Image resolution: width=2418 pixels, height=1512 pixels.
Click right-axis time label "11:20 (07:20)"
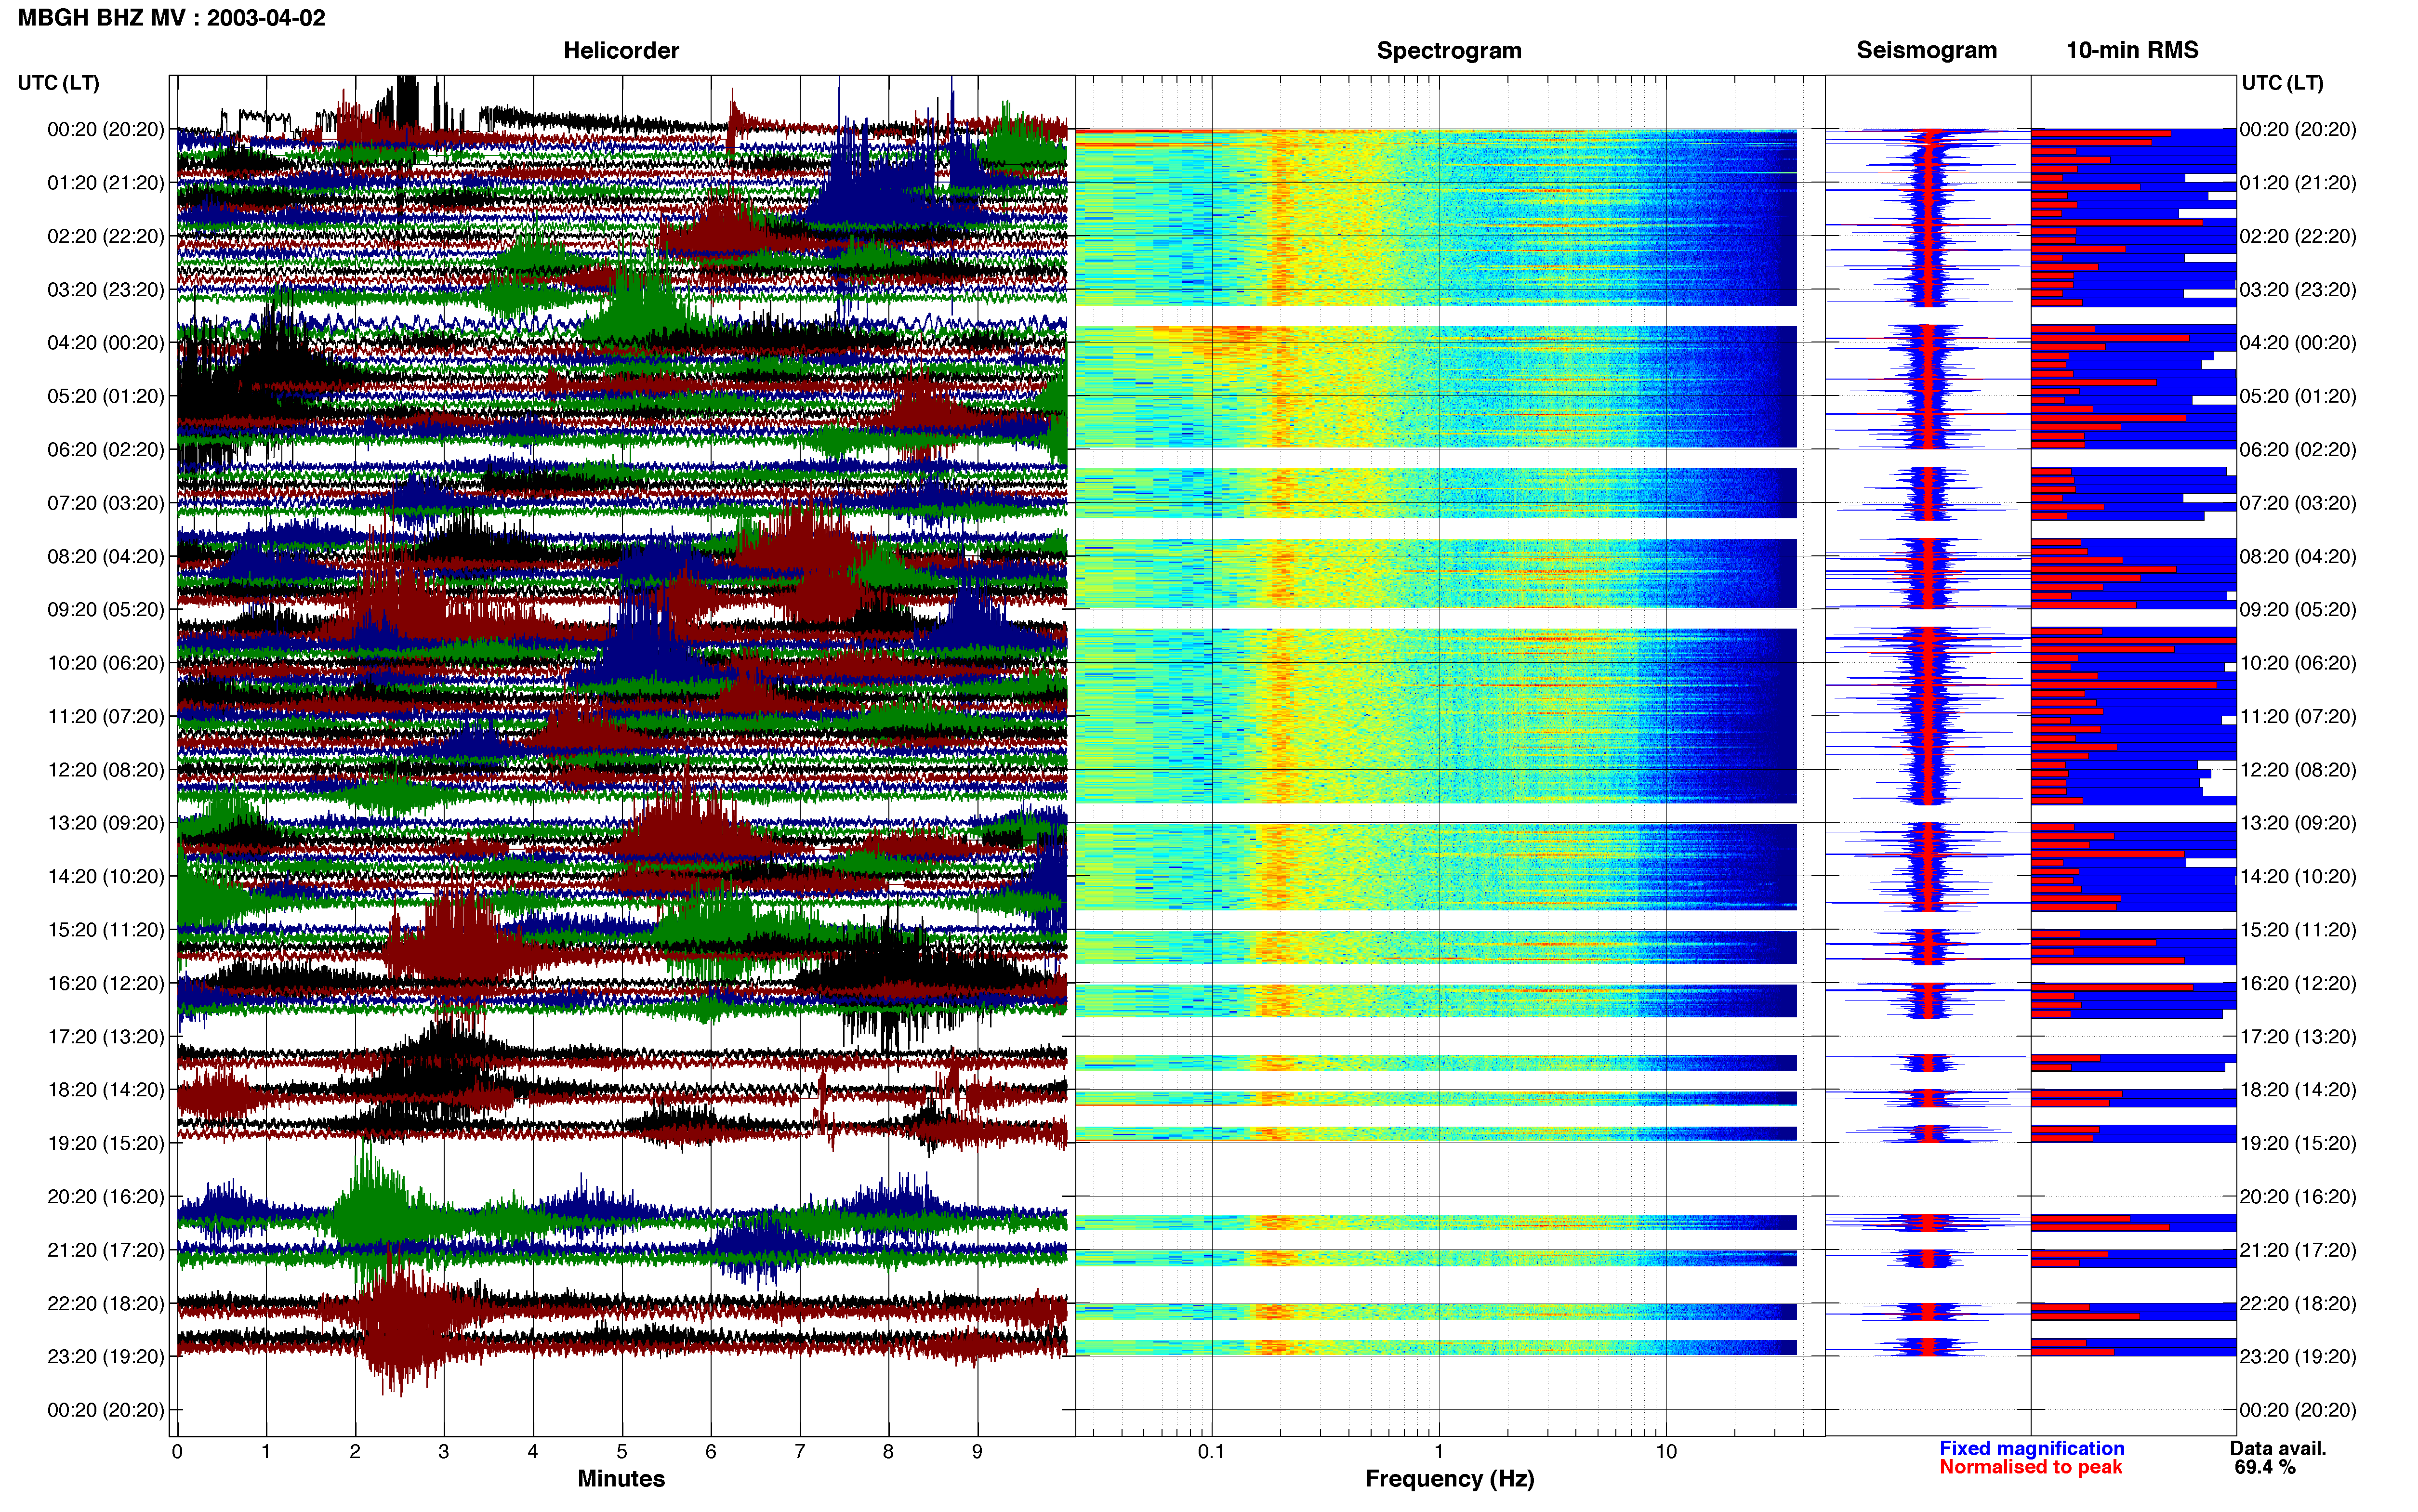2298,716
